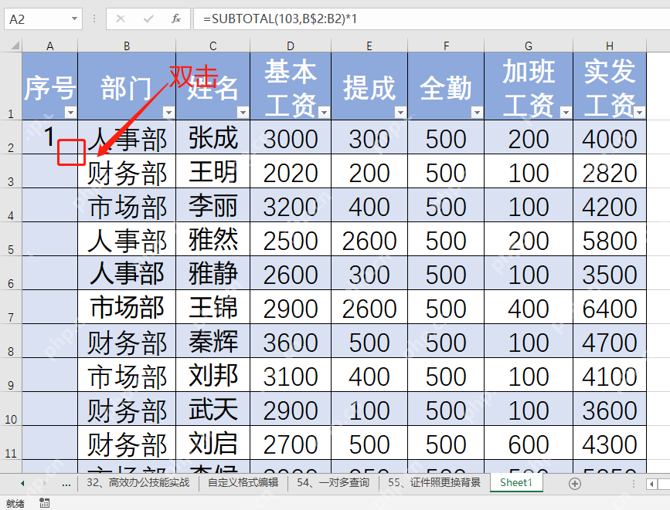Select column A header
This screenshot has height=510, width=670.
coord(50,46)
